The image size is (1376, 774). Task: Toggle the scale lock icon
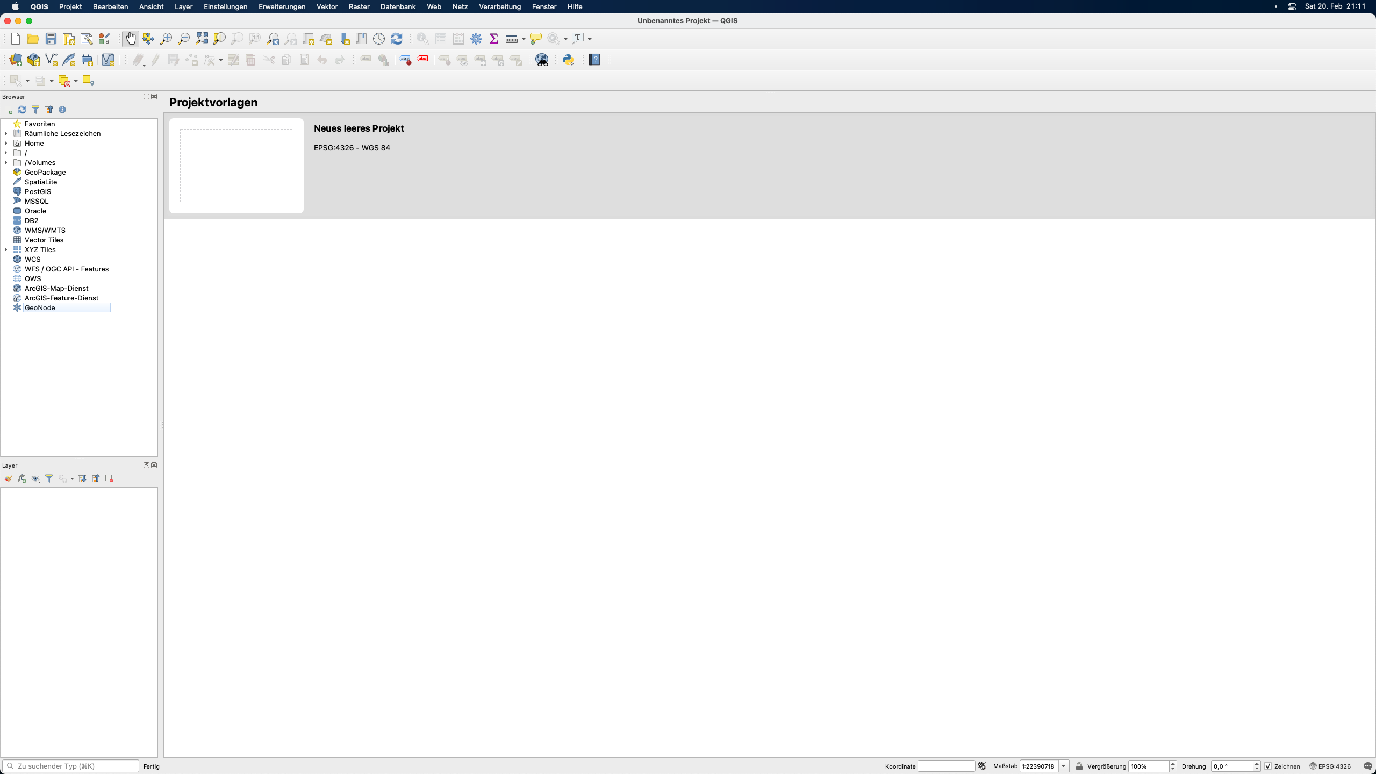pos(1079,766)
